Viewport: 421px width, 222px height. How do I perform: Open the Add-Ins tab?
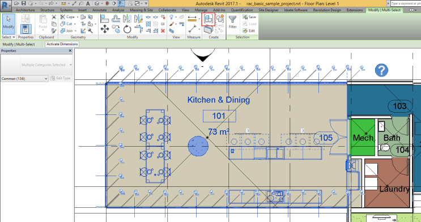[x=219, y=10]
